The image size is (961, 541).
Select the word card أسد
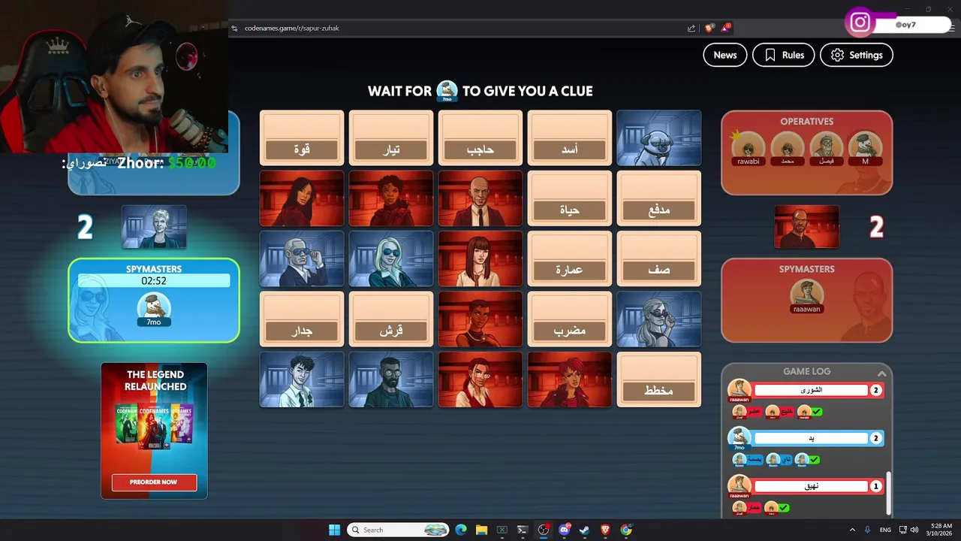click(x=570, y=138)
